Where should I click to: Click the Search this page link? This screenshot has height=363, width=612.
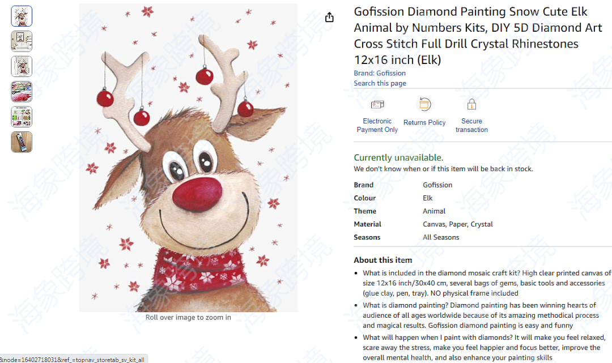(380, 83)
